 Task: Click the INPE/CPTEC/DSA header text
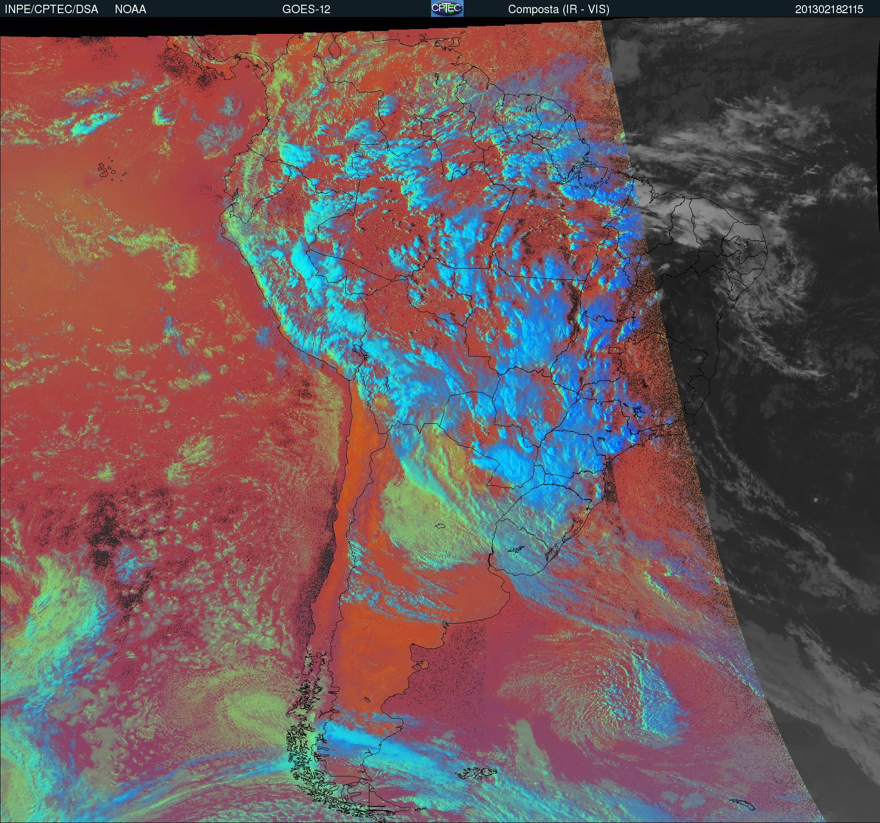pyautogui.click(x=51, y=9)
